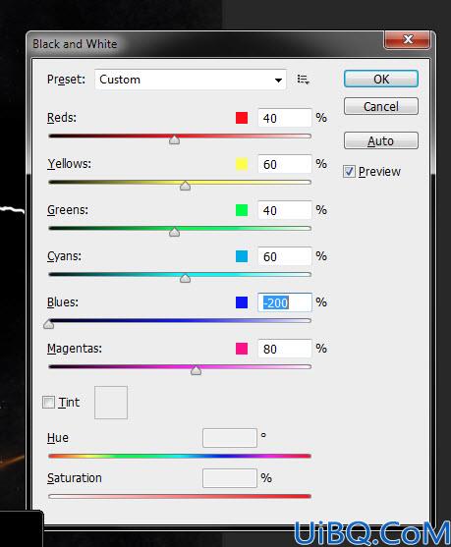
Task: Click the green swatch beside Greens
Action: (x=242, y=210)
